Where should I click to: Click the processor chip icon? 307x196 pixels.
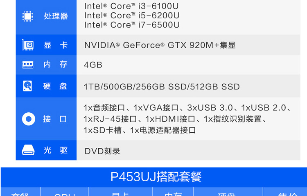click(27, 16)
